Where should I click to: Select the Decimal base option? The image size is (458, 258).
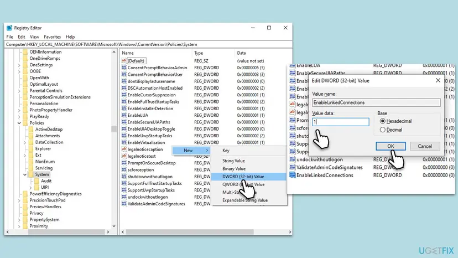(382, 130)
